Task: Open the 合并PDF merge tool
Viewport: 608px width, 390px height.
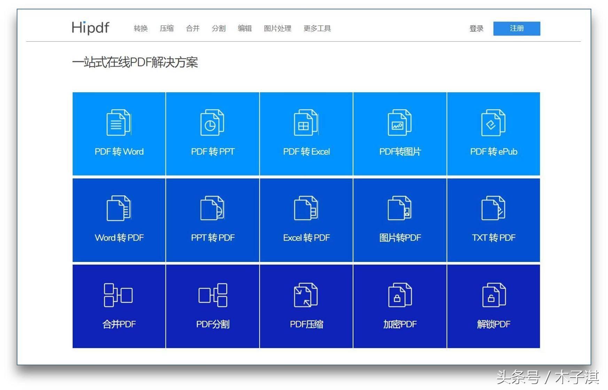Action: tap(118, 306)
